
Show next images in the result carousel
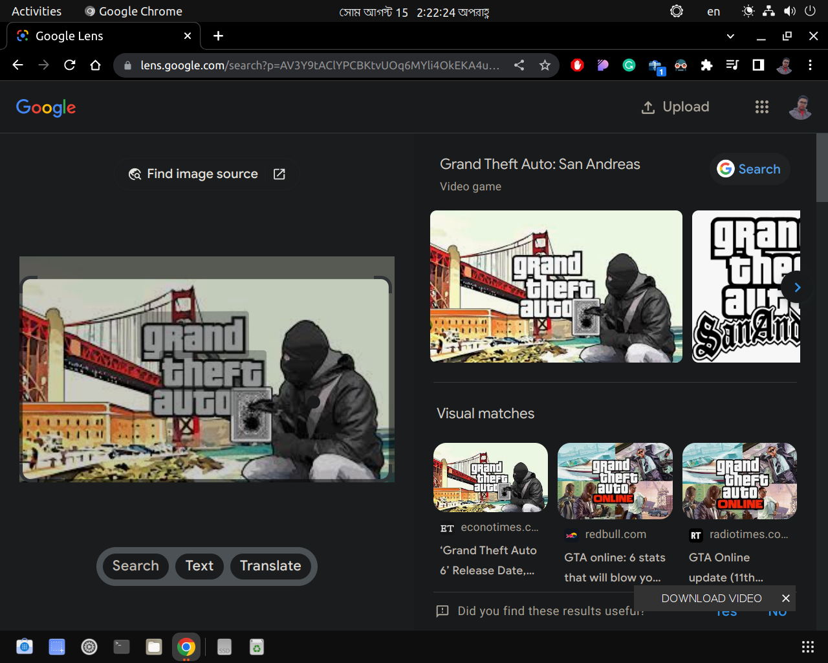[x=797, y=287]
